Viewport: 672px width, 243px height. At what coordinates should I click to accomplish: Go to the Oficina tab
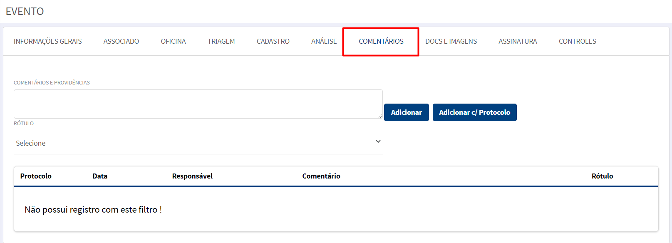173,41
